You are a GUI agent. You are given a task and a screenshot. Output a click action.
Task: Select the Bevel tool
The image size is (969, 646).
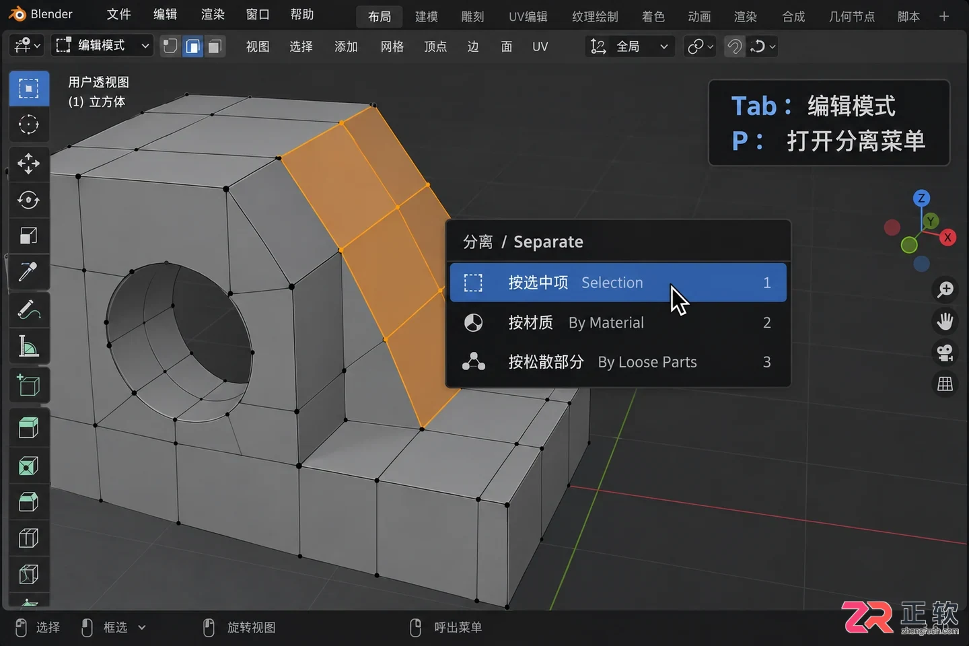(x=29, y=502)
